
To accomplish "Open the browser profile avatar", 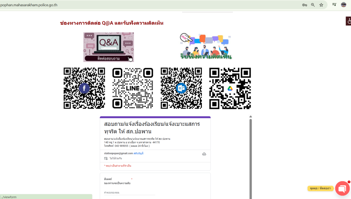I will point(343,5).
